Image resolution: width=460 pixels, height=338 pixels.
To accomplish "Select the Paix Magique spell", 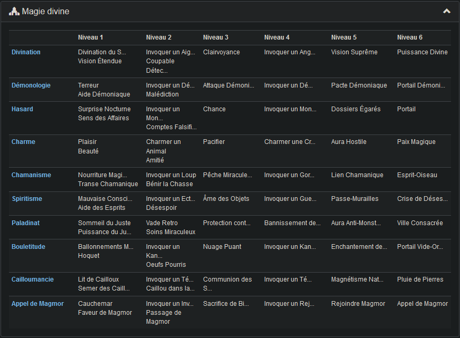I will (416, 142).
